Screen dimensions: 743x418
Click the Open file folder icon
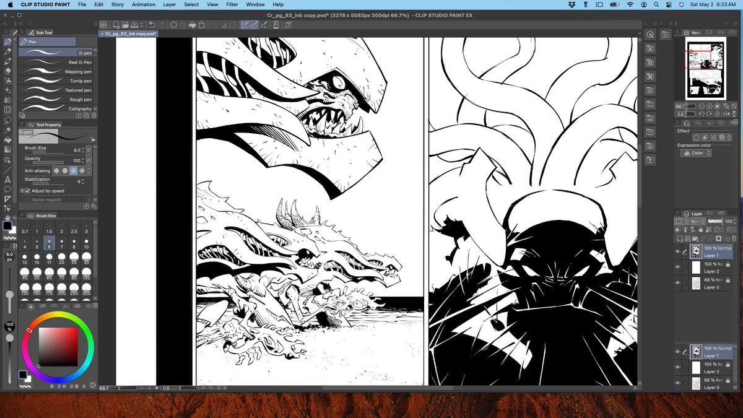125,25
